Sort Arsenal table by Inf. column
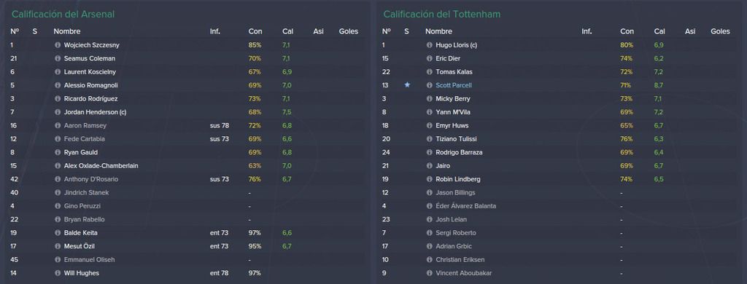 click(x=215, y=31)
